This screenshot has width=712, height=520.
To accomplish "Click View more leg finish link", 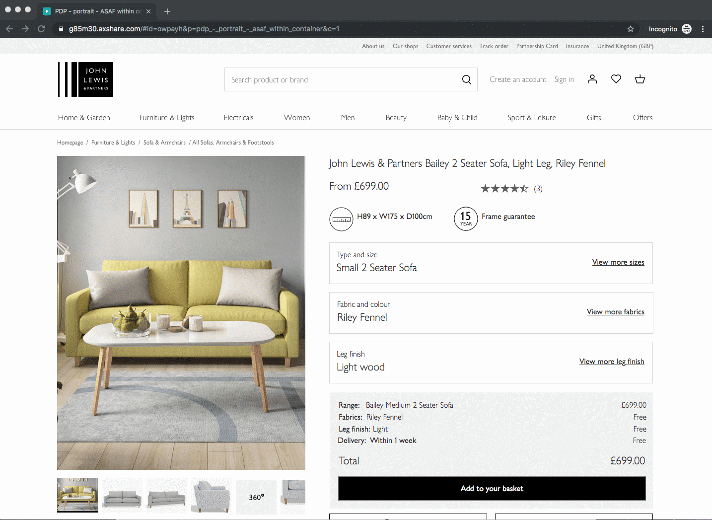I will pos(612,362).
